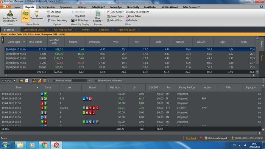Click the stakes table horizontal scrollbar
This screenshot has width=265, height=149.
130,75
